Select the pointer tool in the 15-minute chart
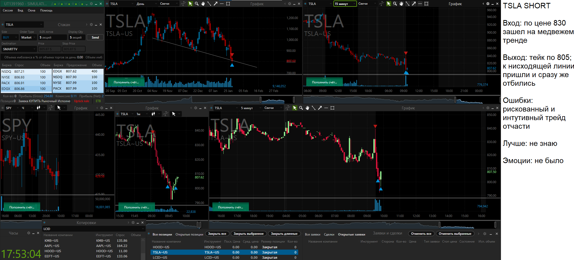 [388, 4]
